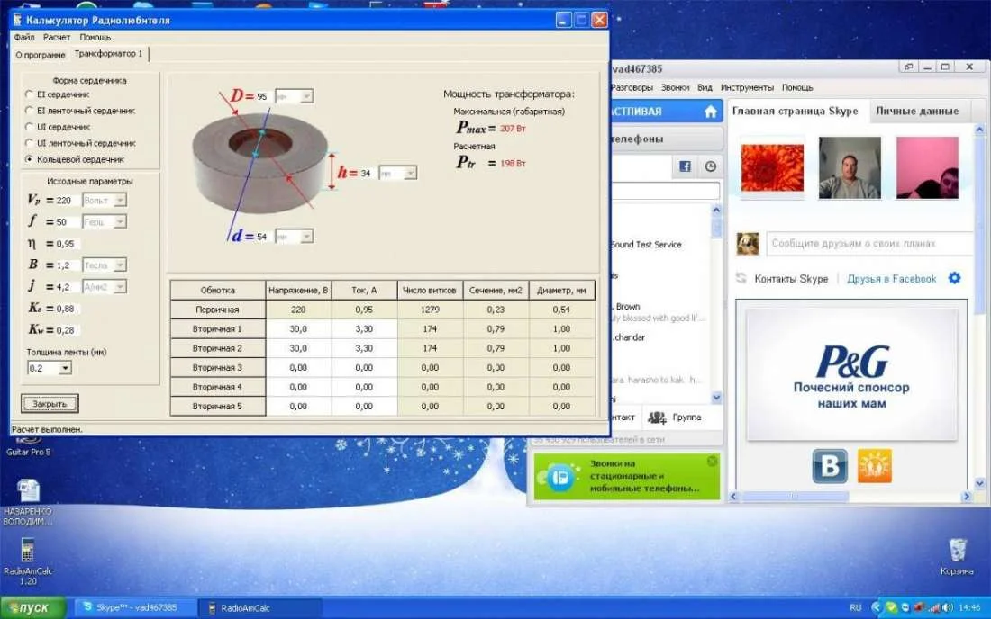The width and height of the screenshot is (991, 619).
Task: Select Вторичная 1 voltage cell 30,0
Action: (298, 328)
